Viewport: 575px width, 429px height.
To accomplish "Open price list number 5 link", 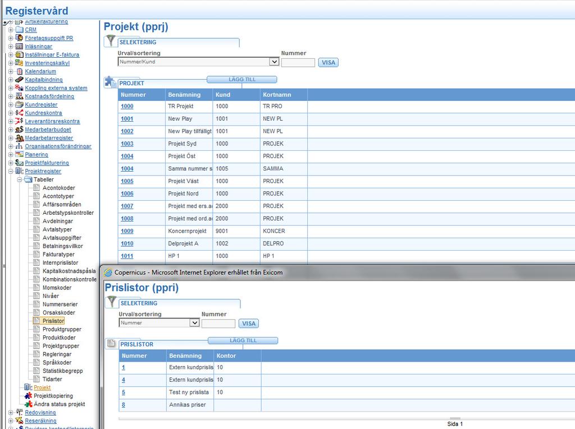I will coord(124,393).
